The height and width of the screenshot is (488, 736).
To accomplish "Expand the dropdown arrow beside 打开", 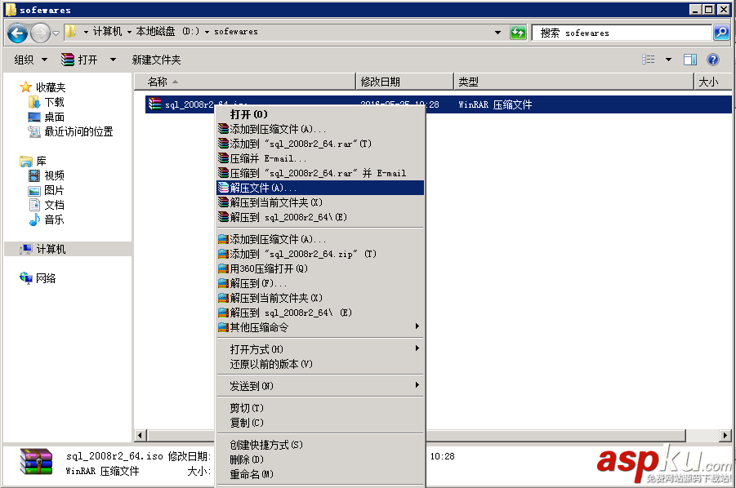I will 113,60.
